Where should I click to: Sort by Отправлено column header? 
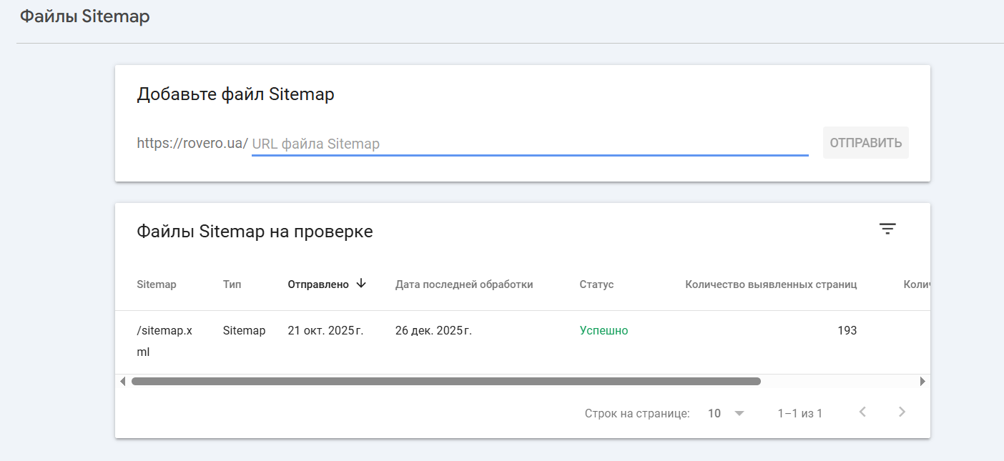pos(318,284)
